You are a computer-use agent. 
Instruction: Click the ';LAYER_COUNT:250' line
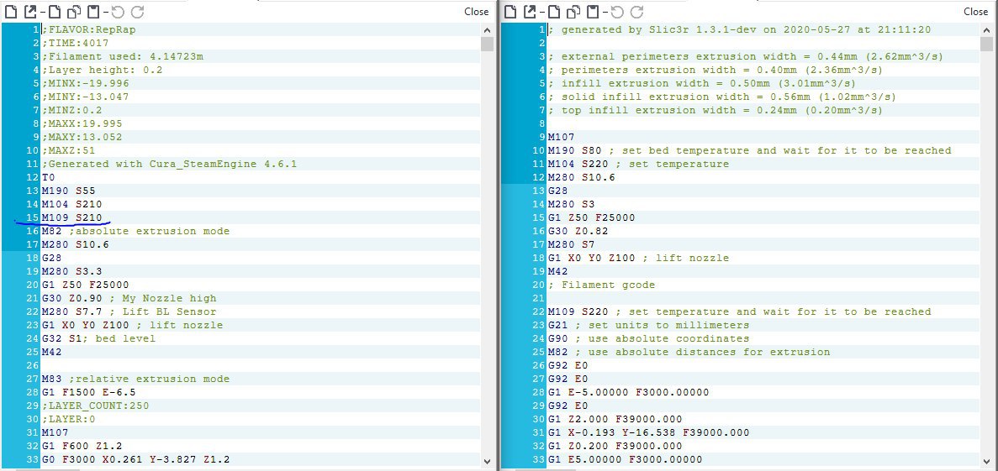96,406
